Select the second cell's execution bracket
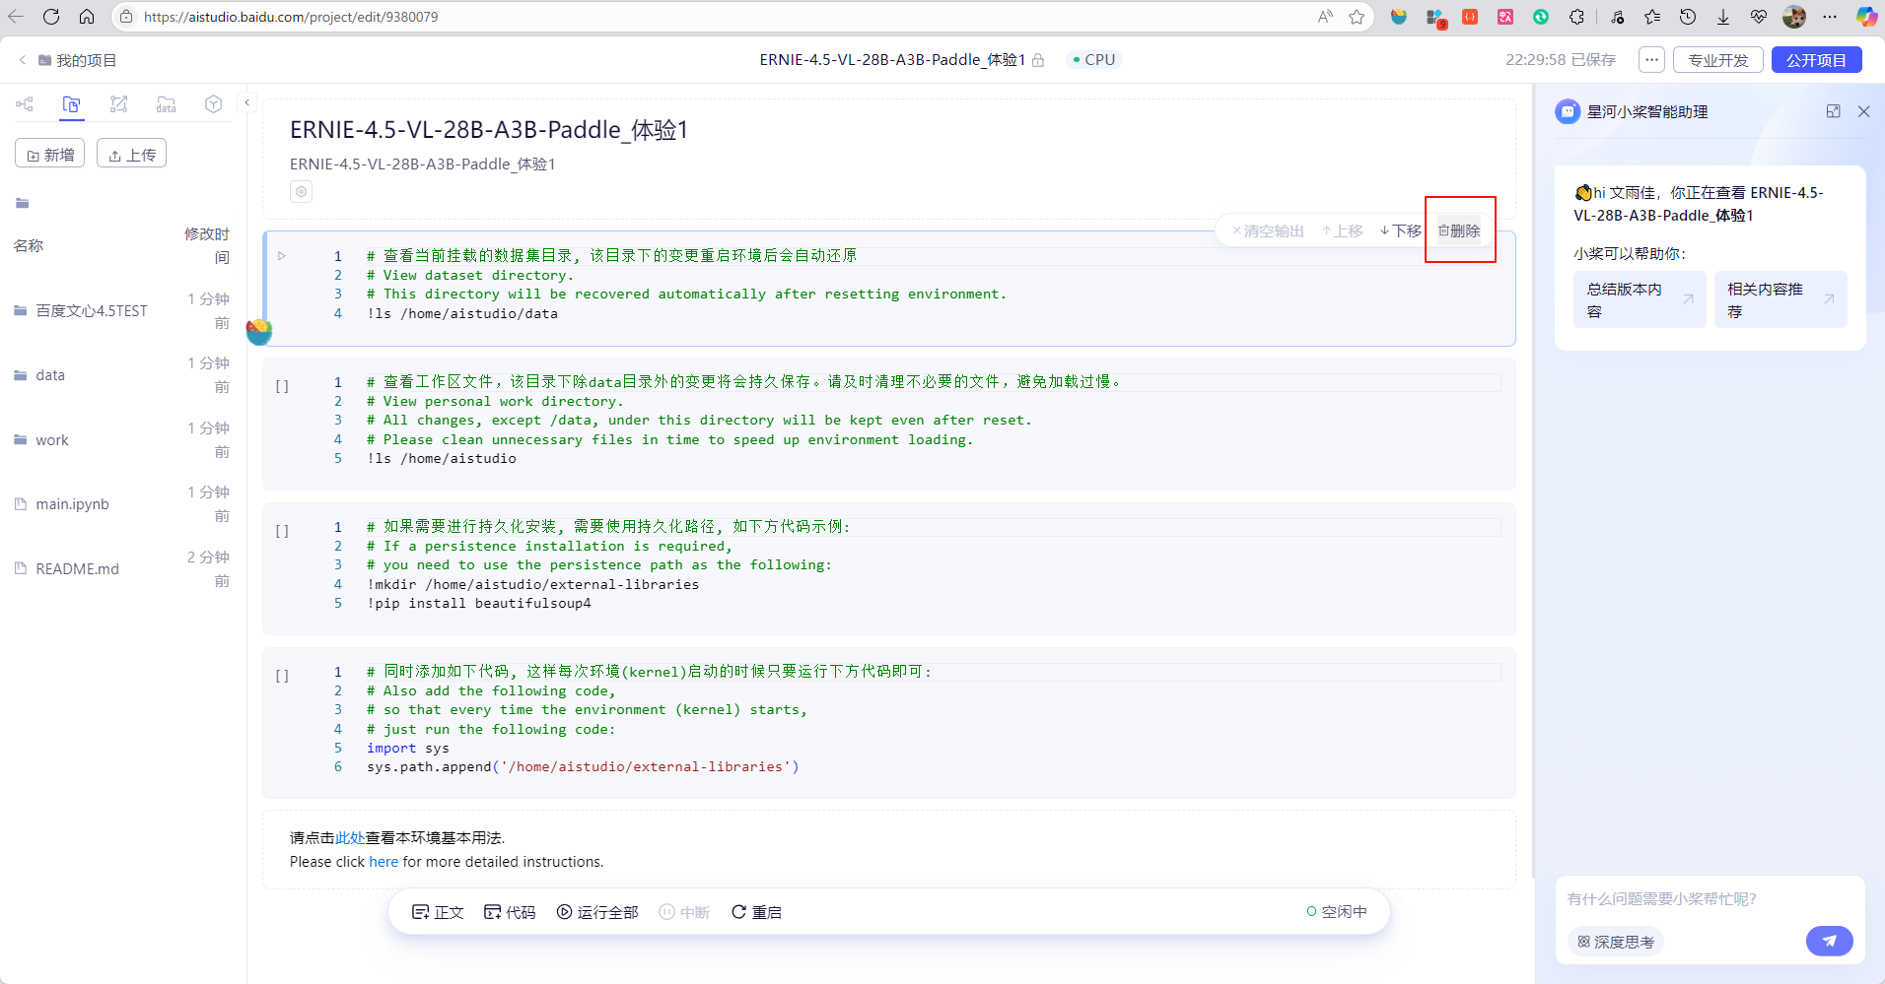The height and width of the screenshot is (984, 1885). (x=282, y=386)
